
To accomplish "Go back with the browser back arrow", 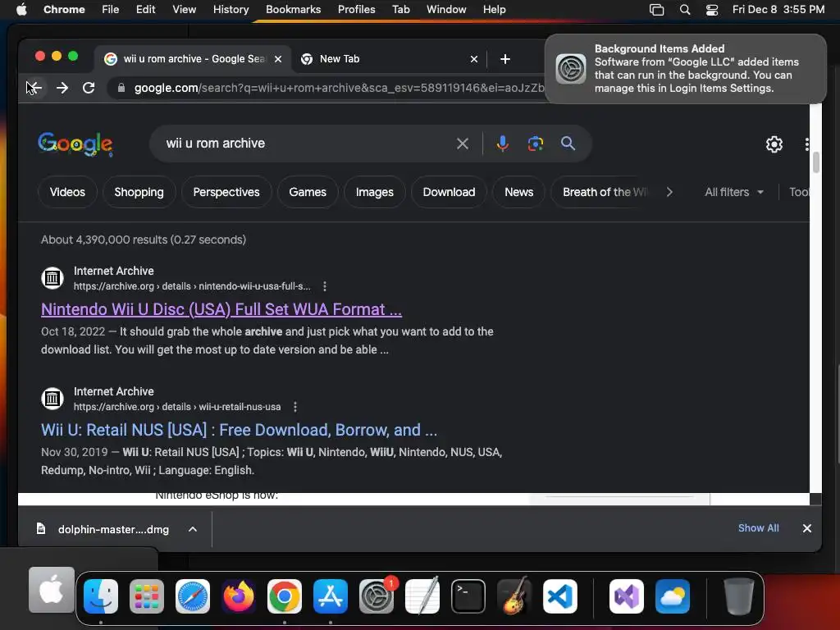I will [x=34, y=88].
